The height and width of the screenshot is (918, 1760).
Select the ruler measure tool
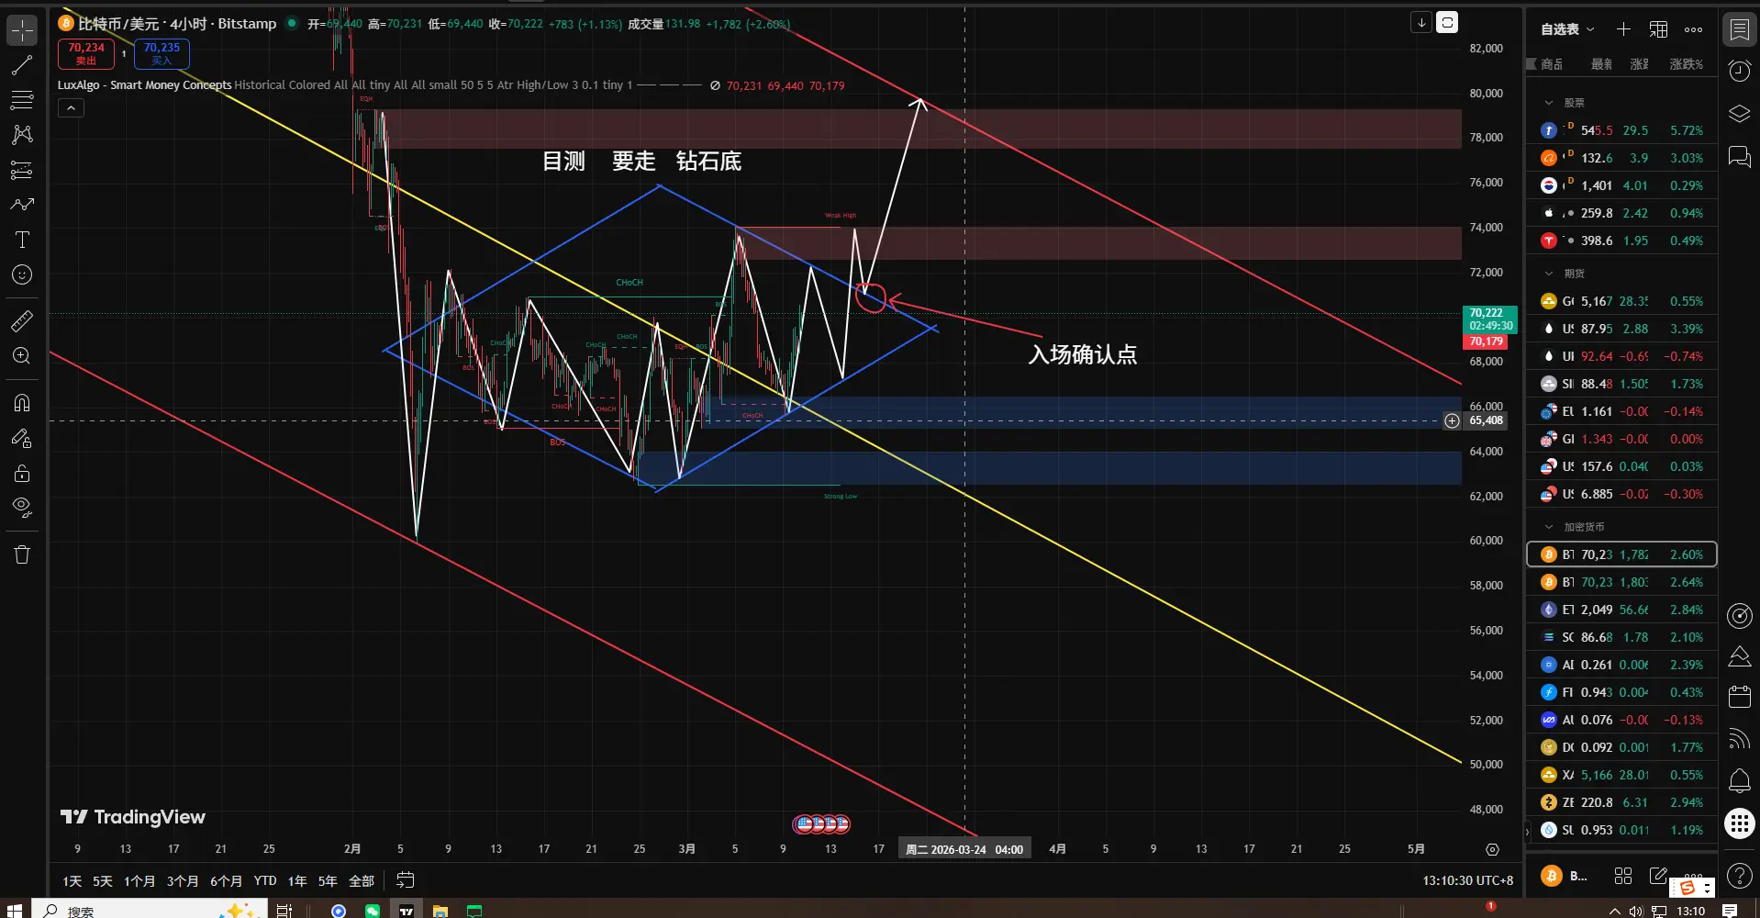click(x=22, y=320)
